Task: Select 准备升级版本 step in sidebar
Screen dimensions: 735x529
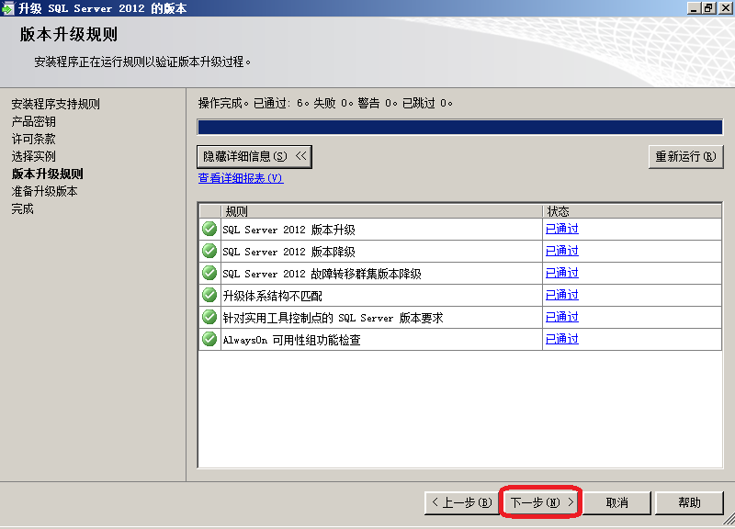Action: click(44, 191)
